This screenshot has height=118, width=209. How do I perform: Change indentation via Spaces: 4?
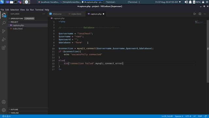click(x=179, y=116)
